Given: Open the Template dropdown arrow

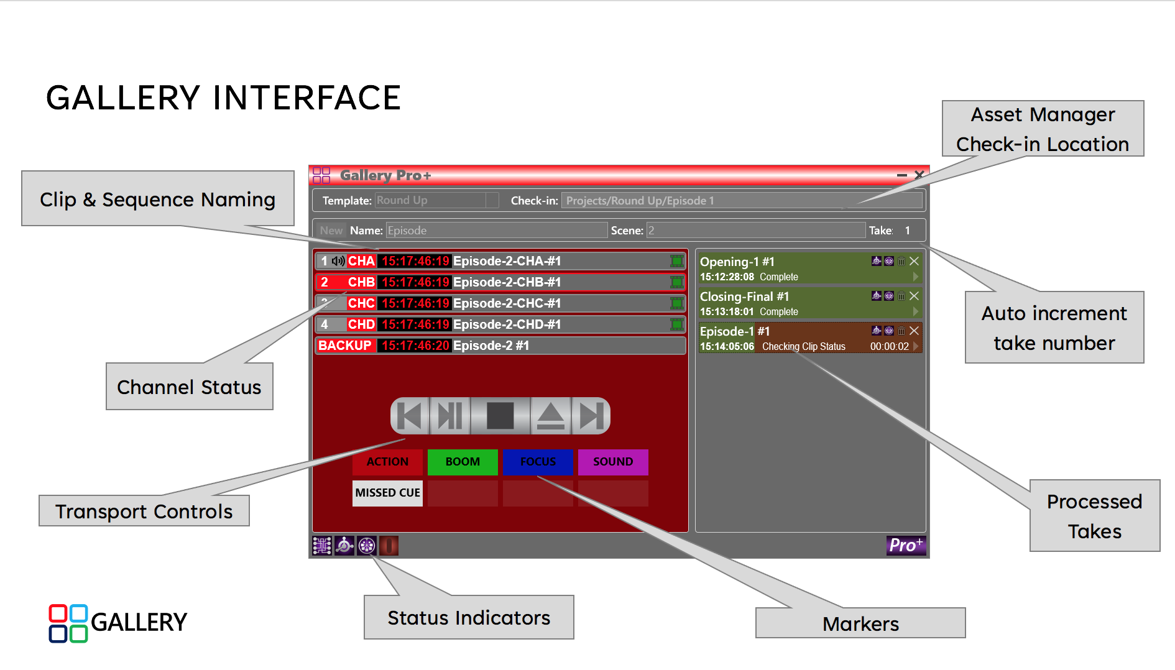Looking at the screenshot, I should (492, 200).
